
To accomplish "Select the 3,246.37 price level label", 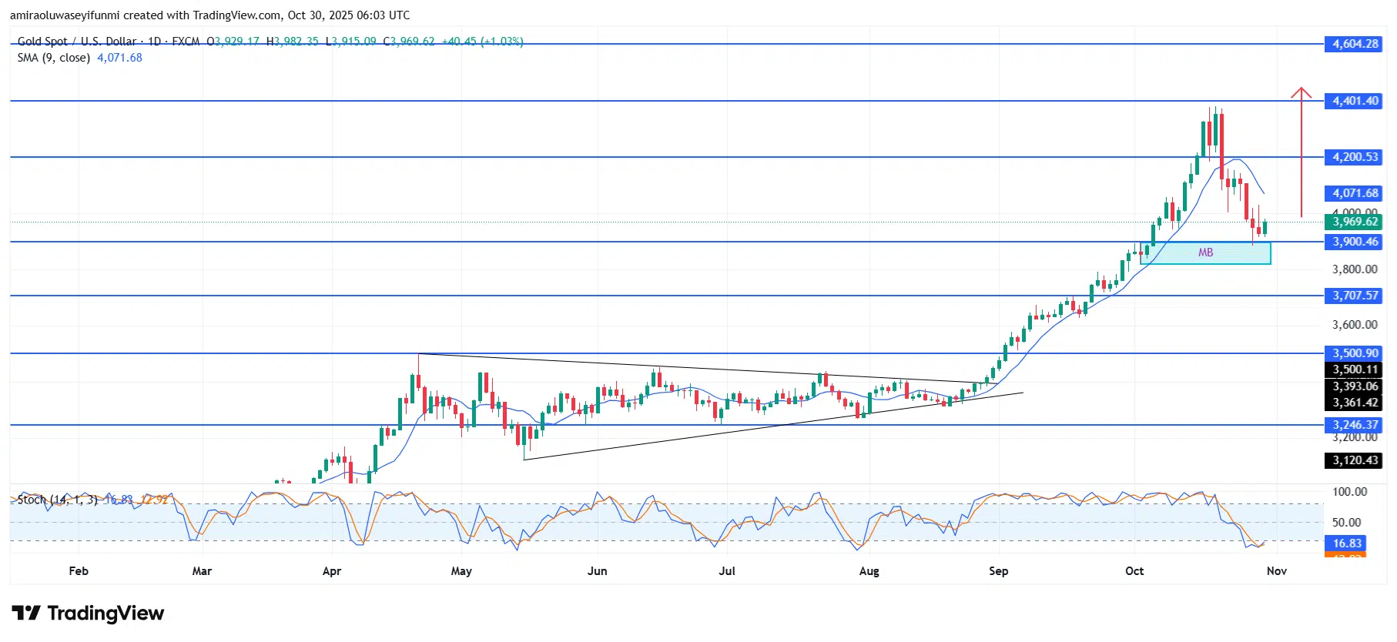I will click(1355, 425).
